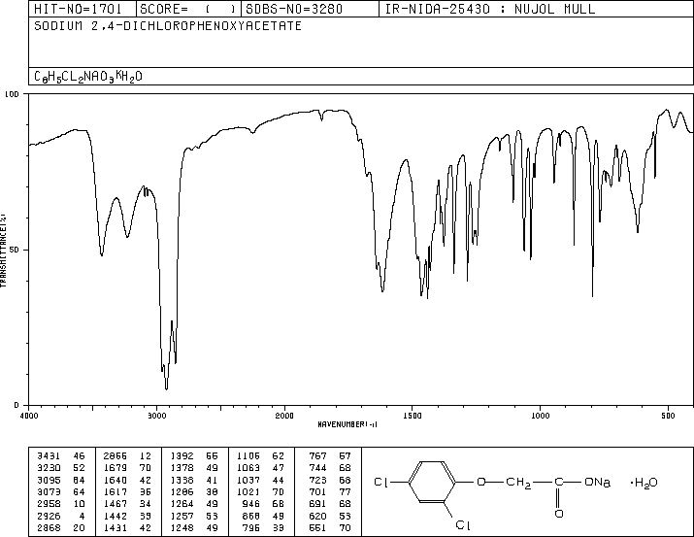694x537 pixels.
Task: Click the 796 peak entry in table
Action: (x=260, y=527)
